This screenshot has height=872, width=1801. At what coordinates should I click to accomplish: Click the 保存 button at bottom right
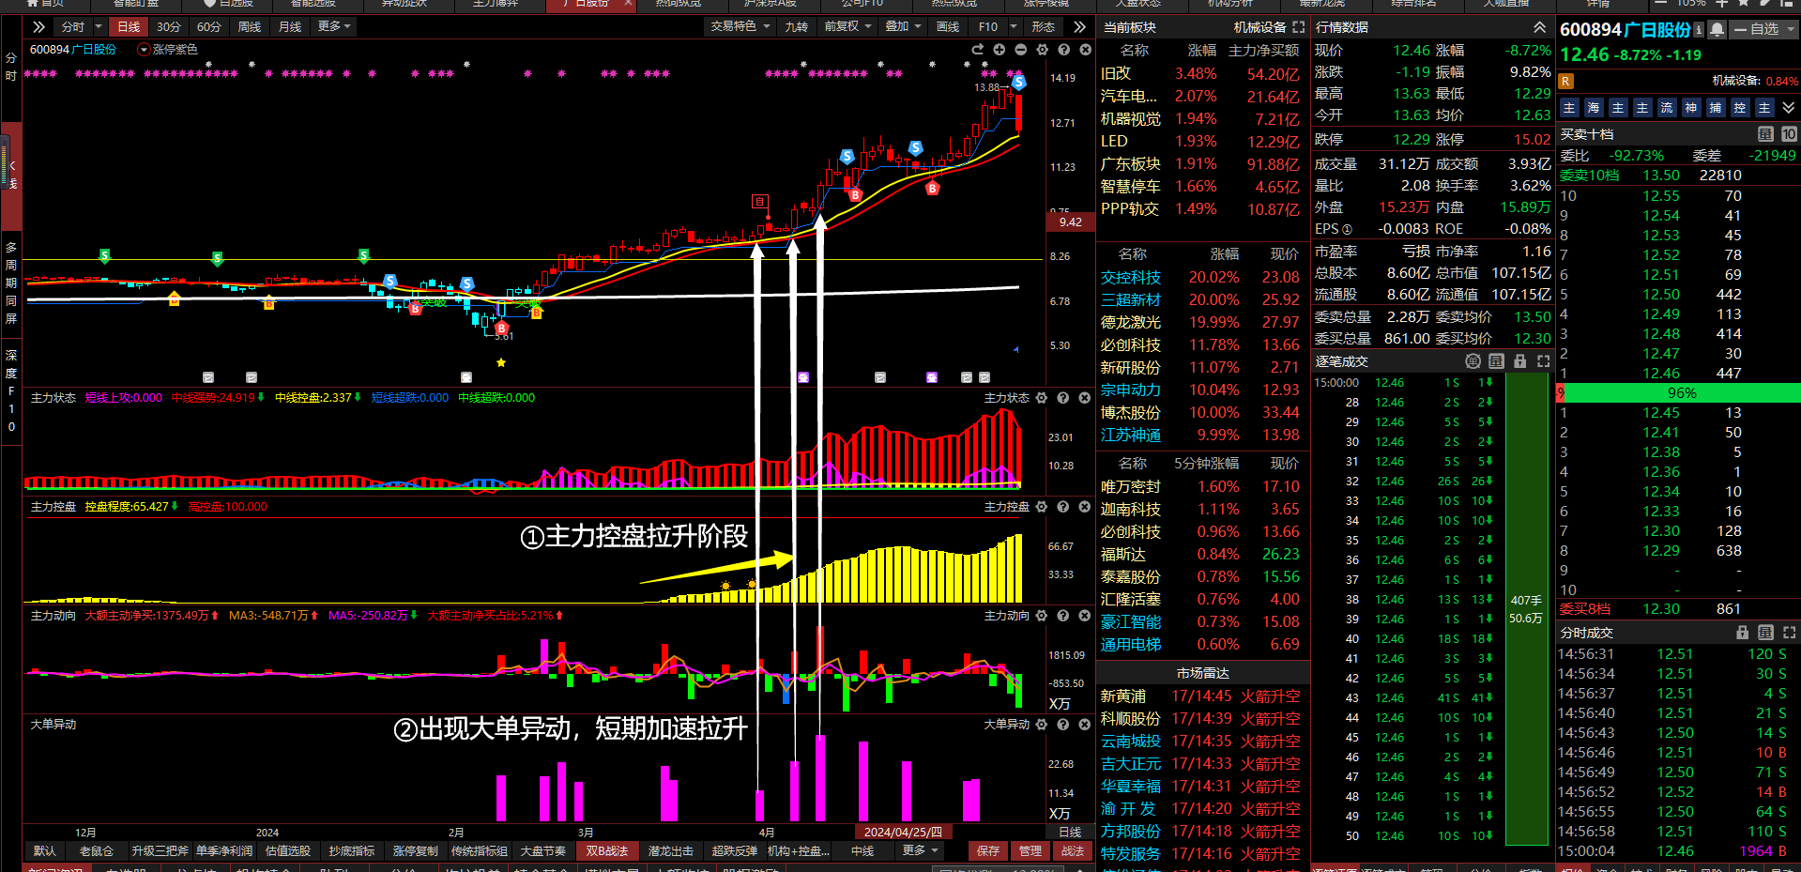[988, 851]
